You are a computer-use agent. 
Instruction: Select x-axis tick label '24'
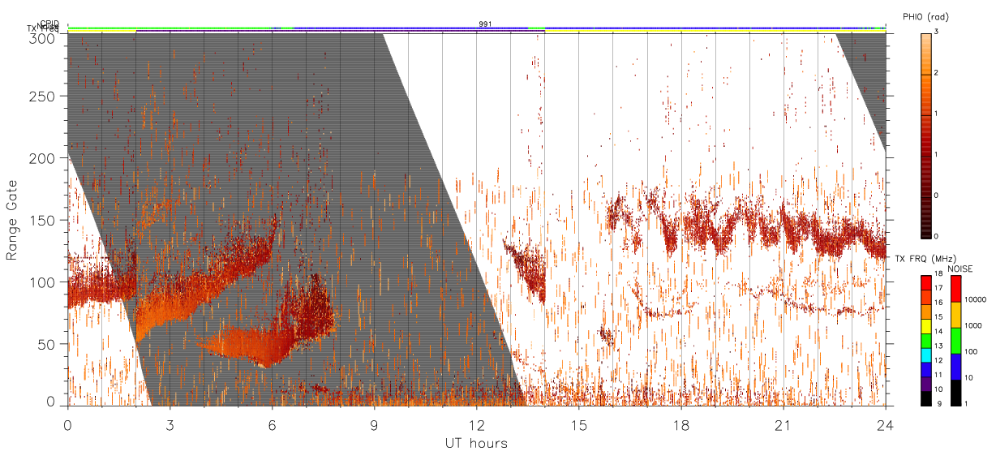pyautogui.click(x=885, y=426)
